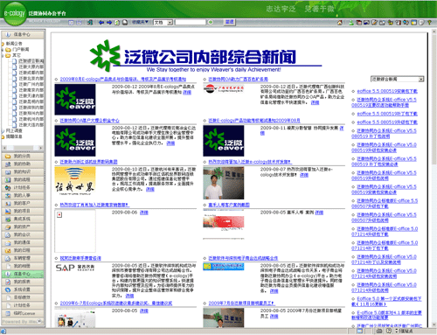Click the search text field in toolbar
Viewport: 437px width, 335px height.
click(x=191, y=23)
